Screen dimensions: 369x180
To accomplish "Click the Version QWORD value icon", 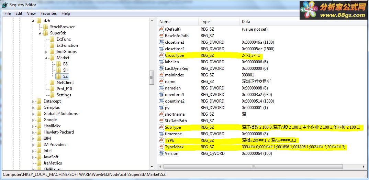I will click(161, 153).
